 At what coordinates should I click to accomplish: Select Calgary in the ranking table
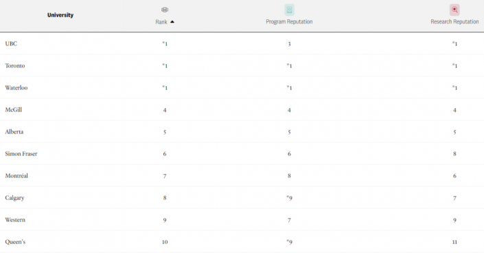pyautogui.click(x=14, y=198)
